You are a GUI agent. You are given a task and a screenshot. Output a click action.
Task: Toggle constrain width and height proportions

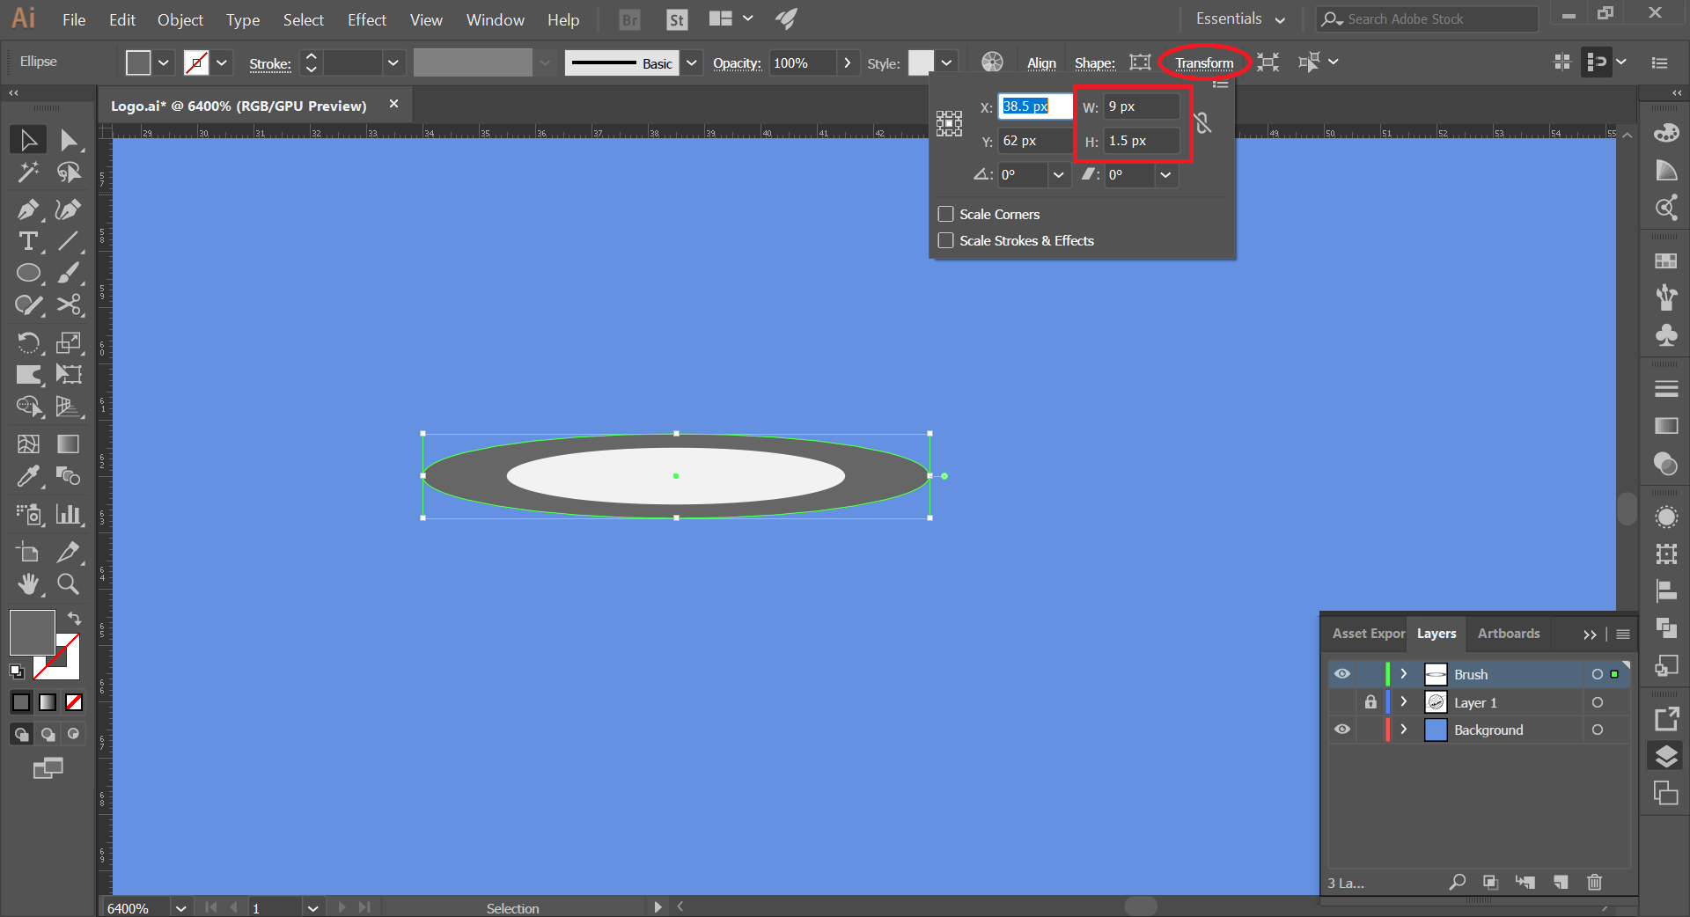tap(1203, 123)
